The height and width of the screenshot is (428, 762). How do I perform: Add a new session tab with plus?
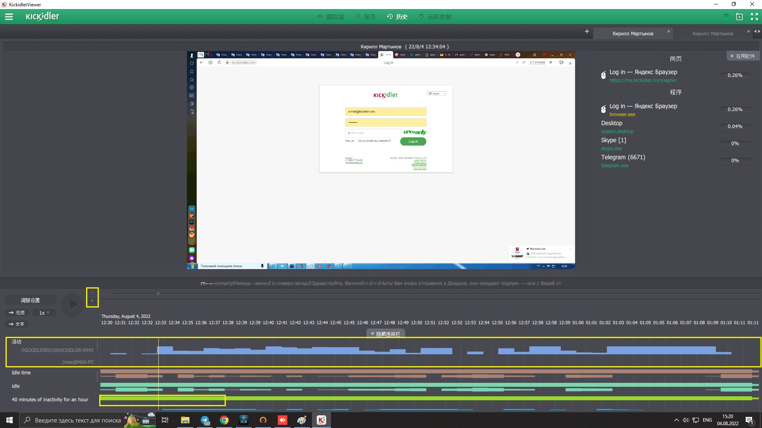[587, 31]
